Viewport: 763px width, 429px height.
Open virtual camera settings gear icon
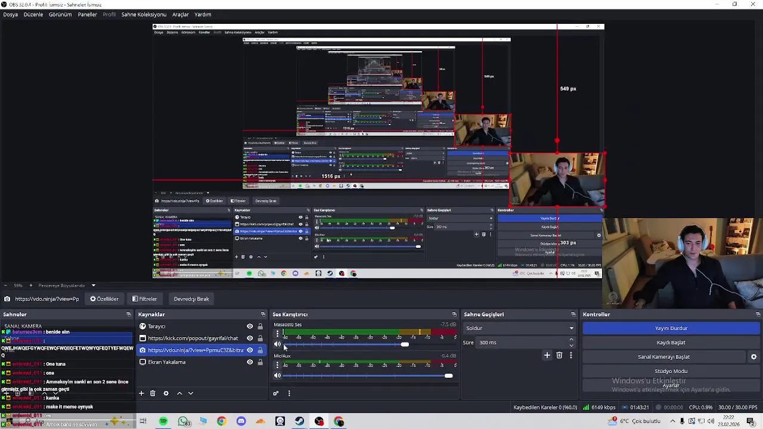tap(753, 357)
